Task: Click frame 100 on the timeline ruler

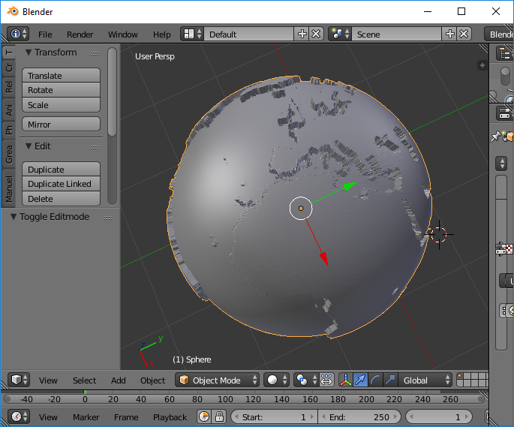Action: pyautogui.click(x=224, y=398)
